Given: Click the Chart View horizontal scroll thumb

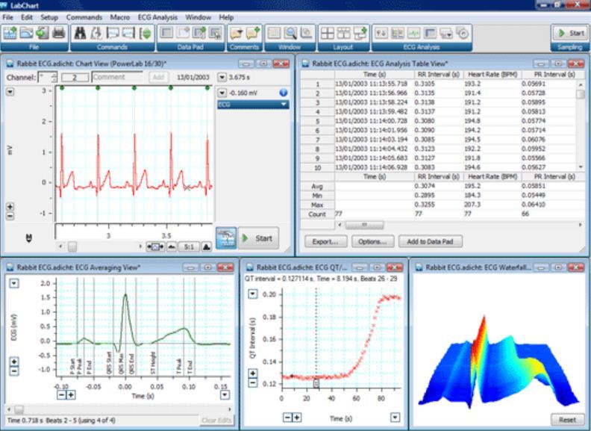Looking at the screenshot, I should click(72, 246).
